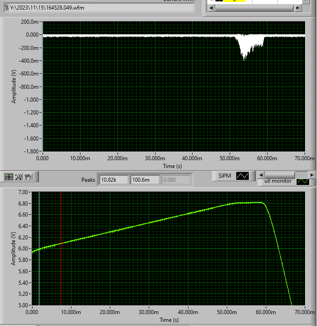Choose the hand panning tool
This screenshot has width=317, height=326.
28,177
